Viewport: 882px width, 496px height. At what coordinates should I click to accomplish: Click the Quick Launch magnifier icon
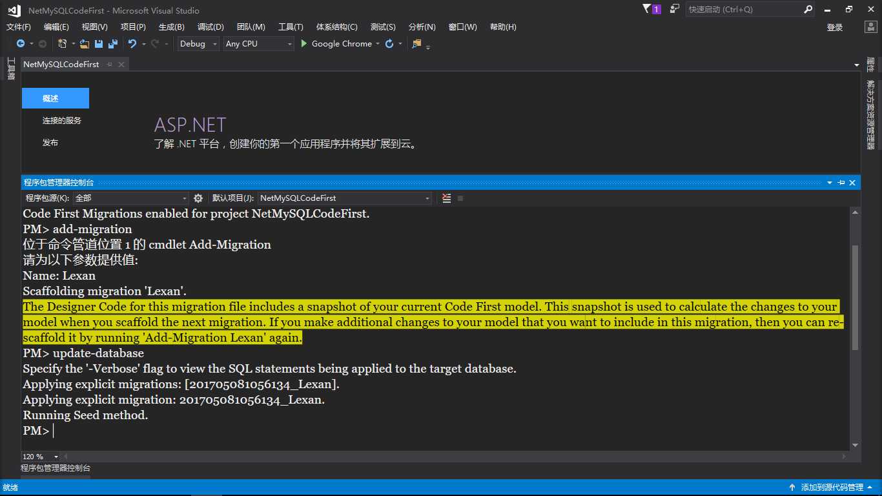pyautogui.click(x=808, y=10)
